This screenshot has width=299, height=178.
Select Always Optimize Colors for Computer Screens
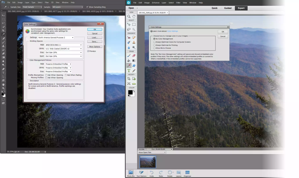(154, 42)
